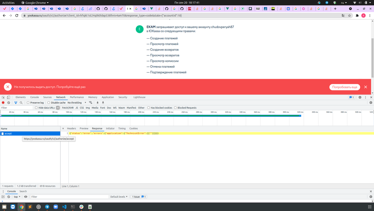
Task: Open console settings gear in drawer
Action: click(x=371, y=197)
